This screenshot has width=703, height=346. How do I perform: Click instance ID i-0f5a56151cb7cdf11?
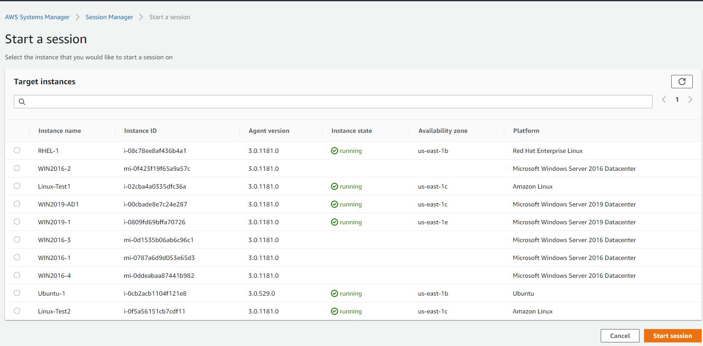click(154, 311)
